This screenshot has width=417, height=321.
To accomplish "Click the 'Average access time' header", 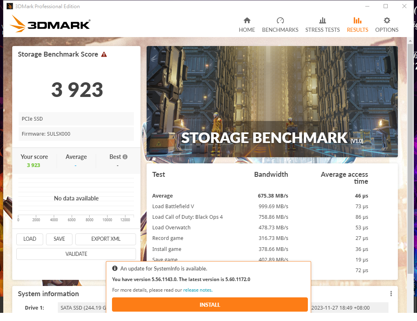I will coord(345,178).
